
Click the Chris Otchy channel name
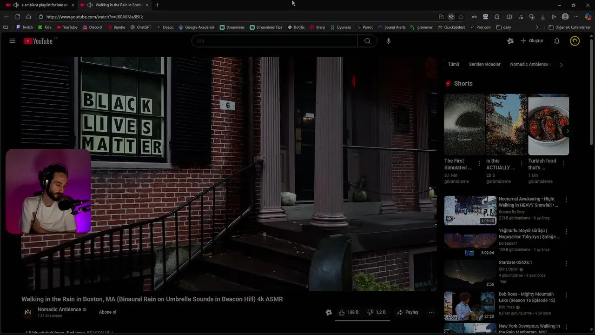point(508,269)
